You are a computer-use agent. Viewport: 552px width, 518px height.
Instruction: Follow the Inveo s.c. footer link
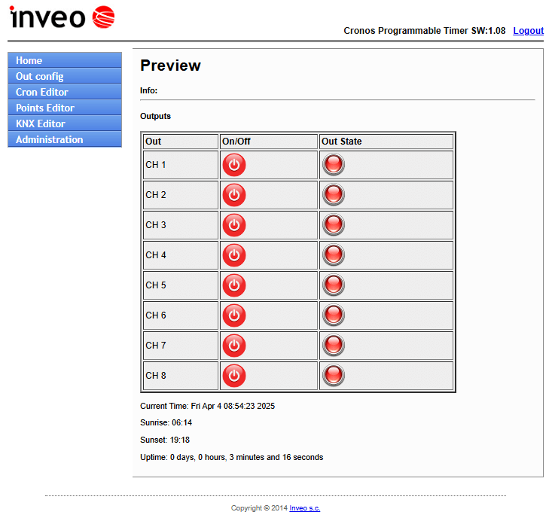tap(305, 508)
